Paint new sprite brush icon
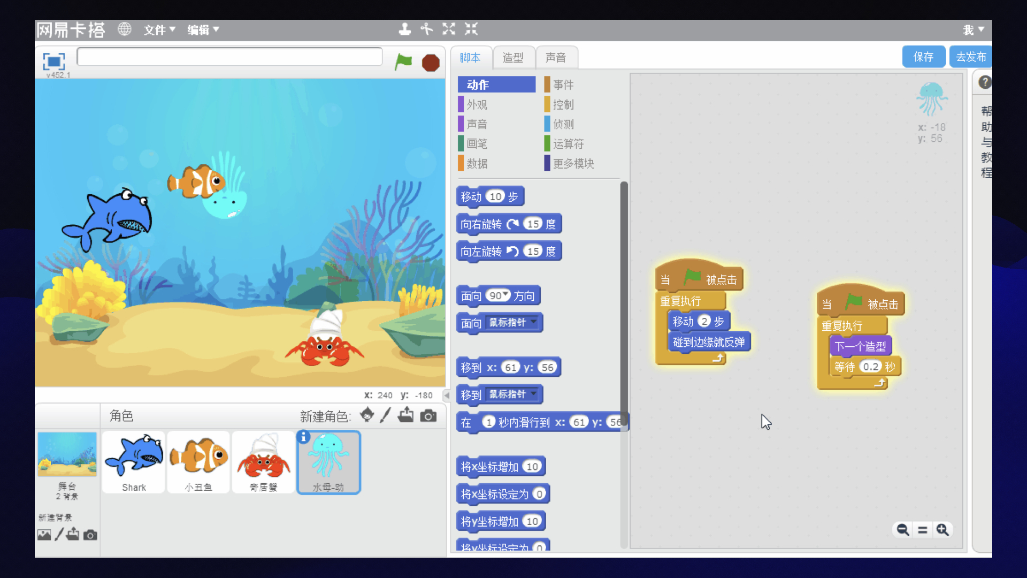This screenshot has width=1027, height=578. (x=386, y=415)
